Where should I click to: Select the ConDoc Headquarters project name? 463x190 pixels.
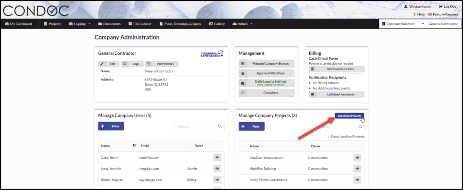(266, 158)
